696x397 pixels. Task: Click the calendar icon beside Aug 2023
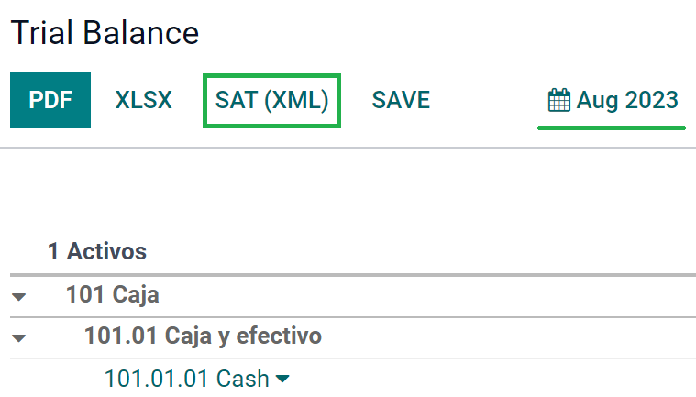(x=558, y=100)
